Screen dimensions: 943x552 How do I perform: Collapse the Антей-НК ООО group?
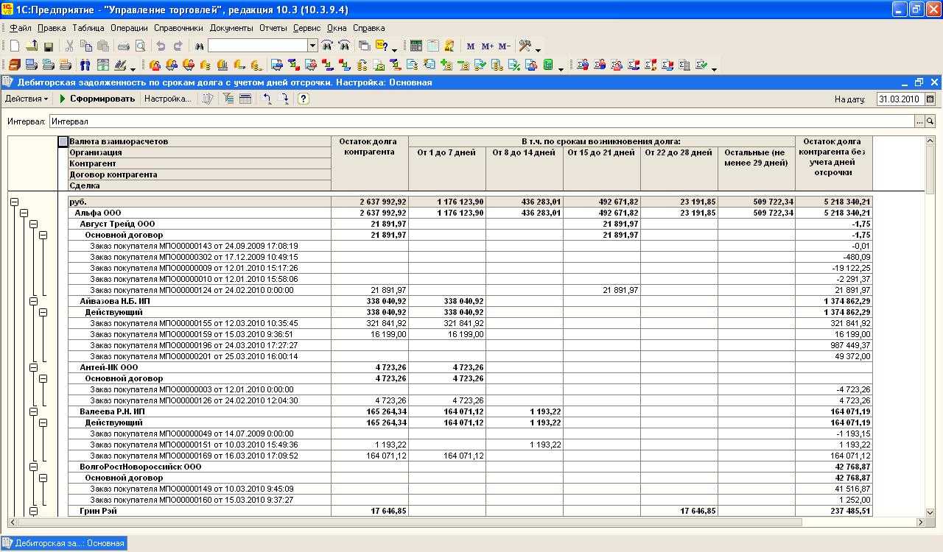tap(33, 367)
